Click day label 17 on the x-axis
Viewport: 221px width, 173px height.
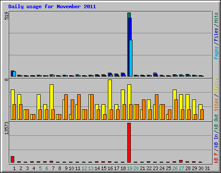(117, 168)
